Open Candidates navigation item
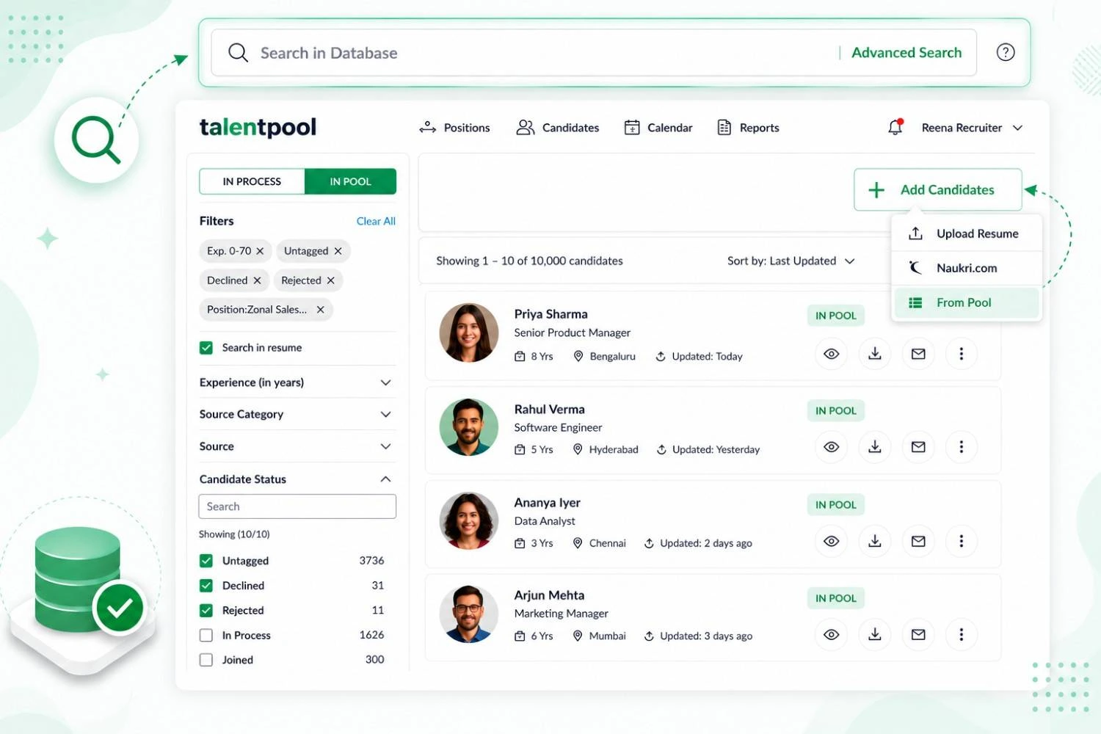 pos(558,128)
